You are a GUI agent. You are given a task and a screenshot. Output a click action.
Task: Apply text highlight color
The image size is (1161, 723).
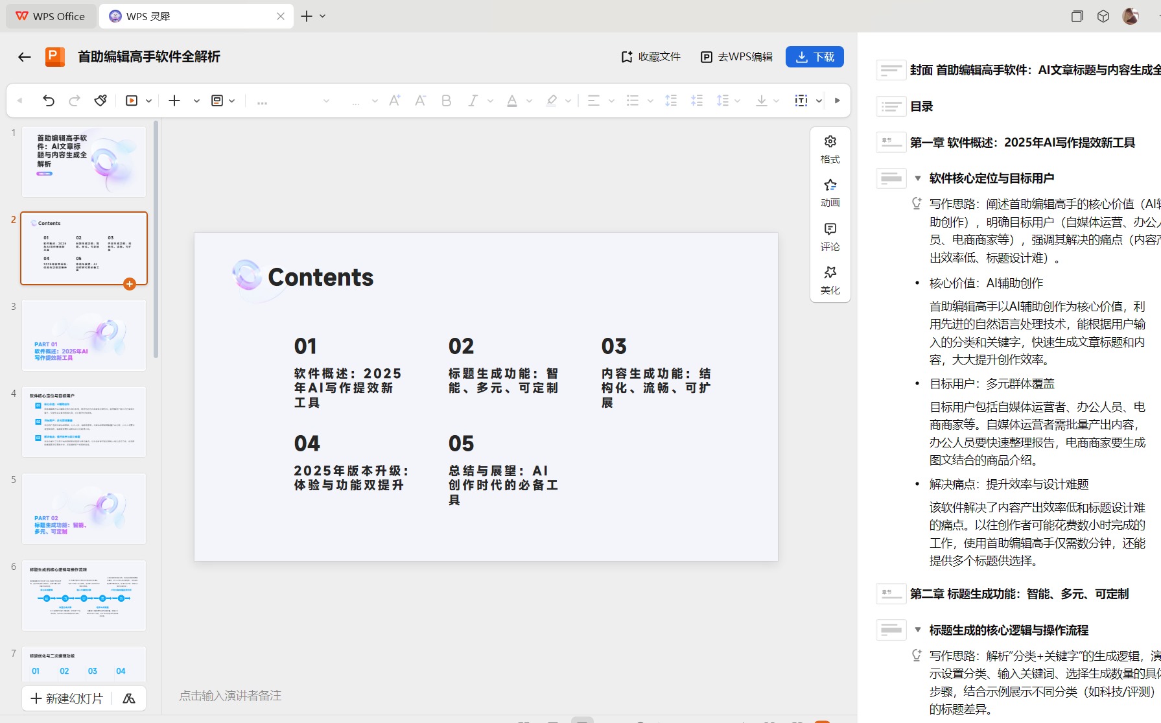pos(552,101)
